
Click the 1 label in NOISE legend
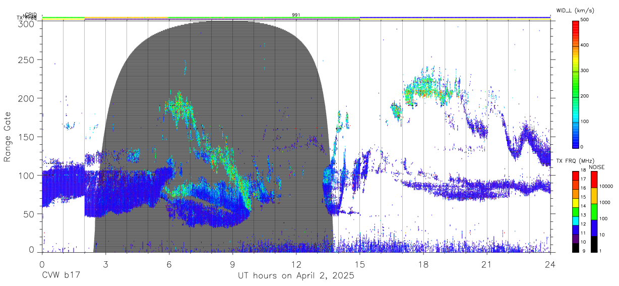pyautogui.click(x=599, y=251)
